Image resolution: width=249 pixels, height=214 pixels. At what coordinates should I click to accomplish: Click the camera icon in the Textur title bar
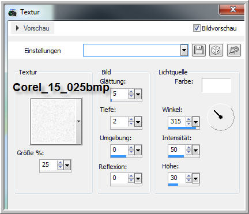(13, 13)
